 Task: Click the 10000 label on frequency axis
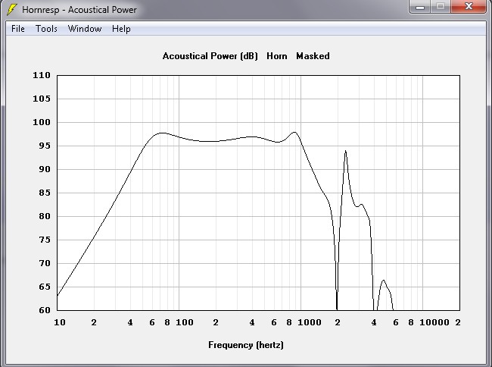pyautogui.click(x=434, y=323)
